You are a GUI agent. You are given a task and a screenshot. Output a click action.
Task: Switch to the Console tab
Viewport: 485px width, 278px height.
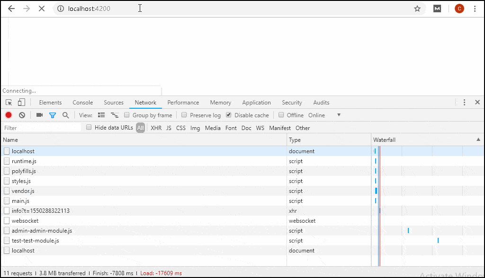pos(83,103)
